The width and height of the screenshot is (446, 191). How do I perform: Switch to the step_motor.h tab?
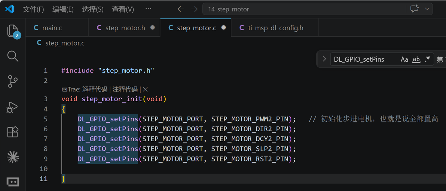pos(124,28)
